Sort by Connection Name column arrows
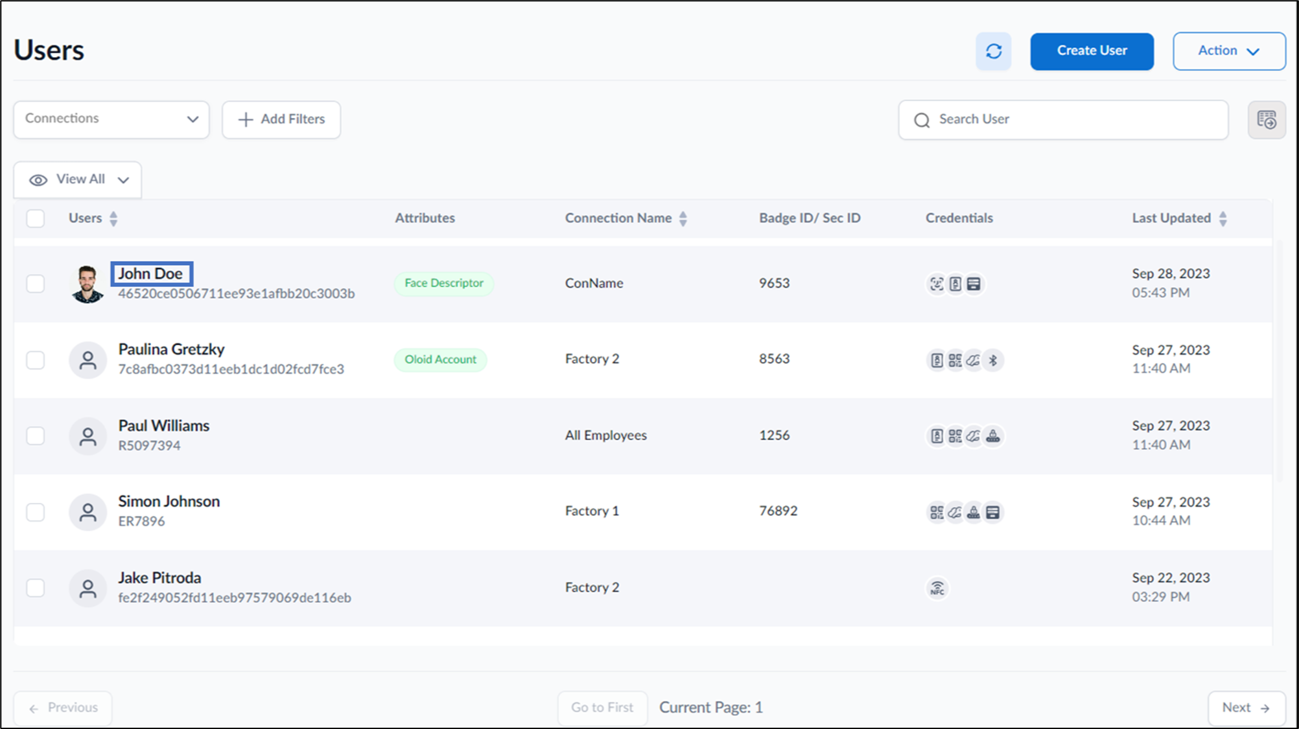Screen dimensions: 1299x729 pyautogui.click(x=683, y=218)
